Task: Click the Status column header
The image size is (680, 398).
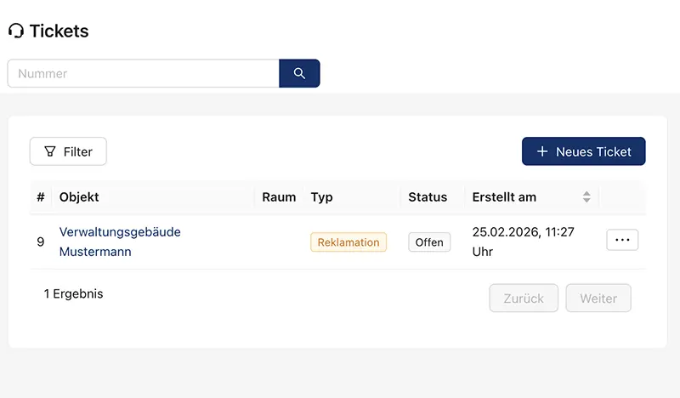Action: pos(428,197)
